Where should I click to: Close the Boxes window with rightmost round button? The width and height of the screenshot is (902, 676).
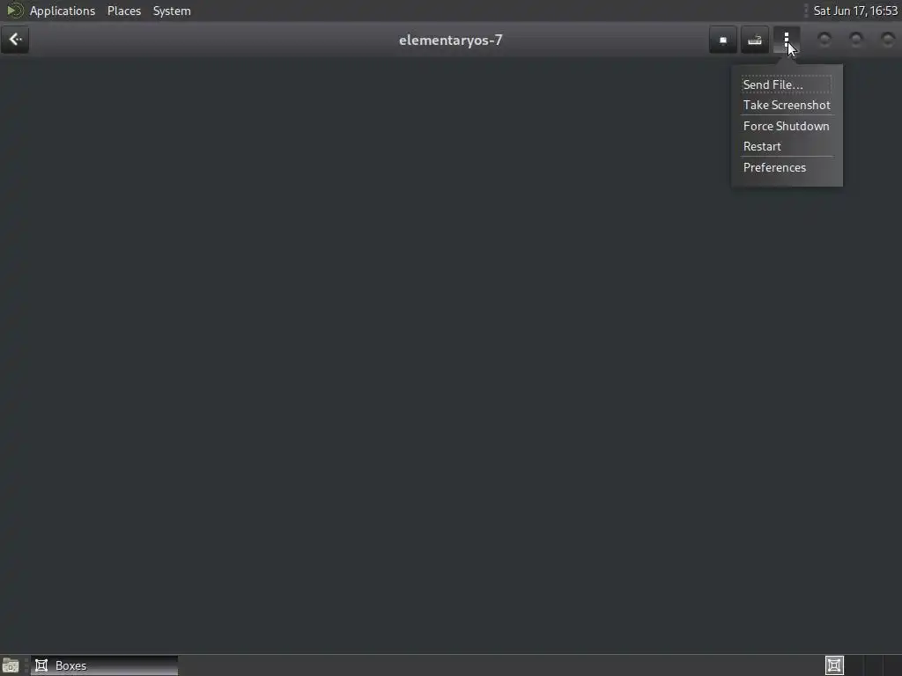(x=888, y=39)
